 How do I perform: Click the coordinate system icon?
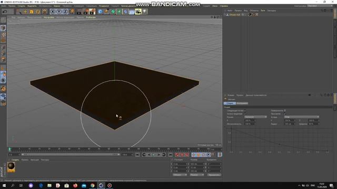[72, 12]
